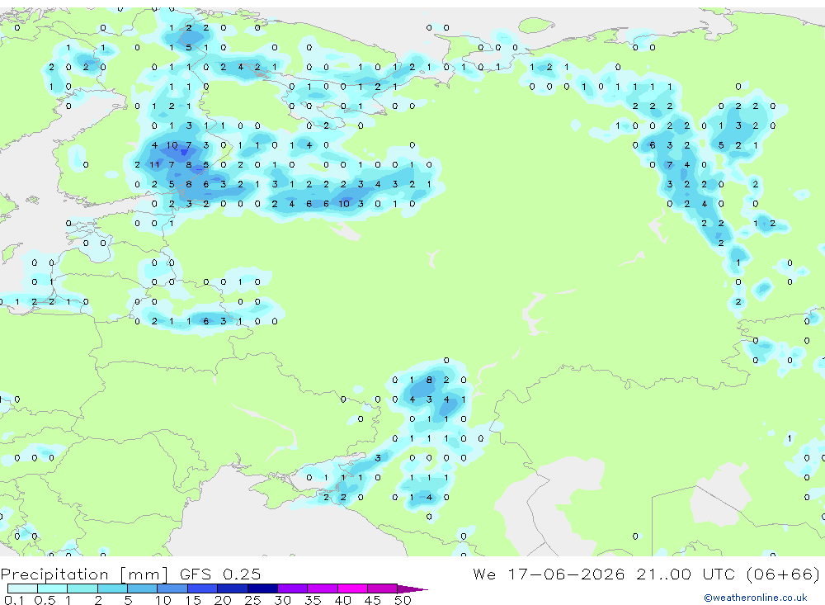Click the '30' legend scale value

[x=282, y=600]
